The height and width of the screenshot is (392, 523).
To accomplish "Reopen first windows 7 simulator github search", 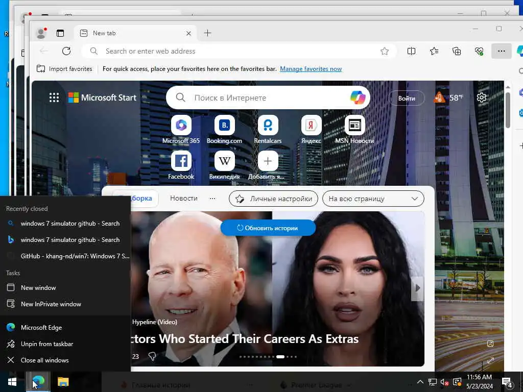I will point(65,224).
